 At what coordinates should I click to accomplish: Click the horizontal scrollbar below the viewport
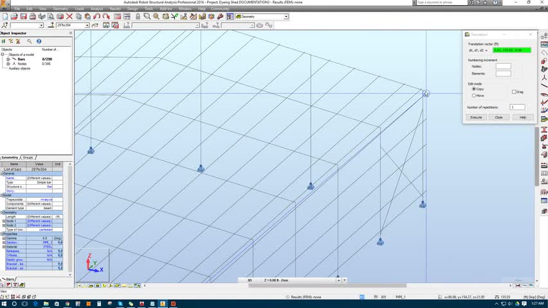click(327, 286)
